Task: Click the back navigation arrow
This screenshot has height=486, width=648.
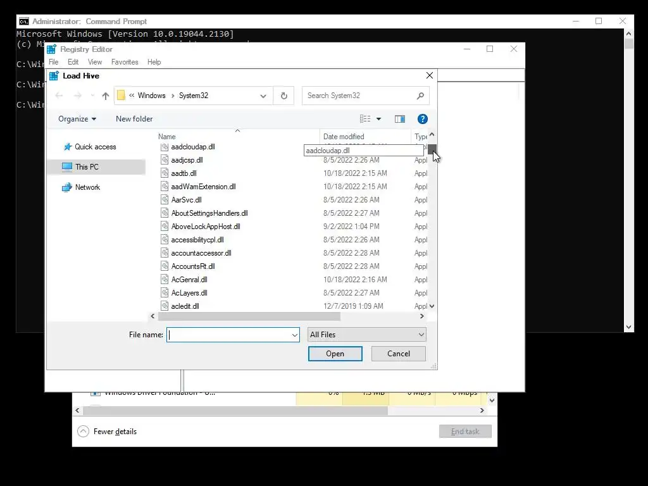Action: (59, 96)
